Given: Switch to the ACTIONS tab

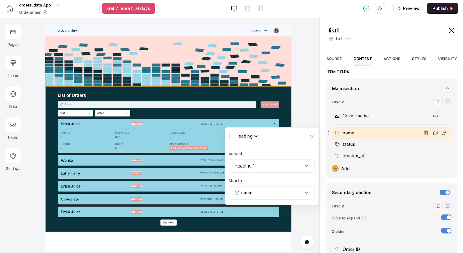Looking at the screenshot, I should click(x=392, y=59).
